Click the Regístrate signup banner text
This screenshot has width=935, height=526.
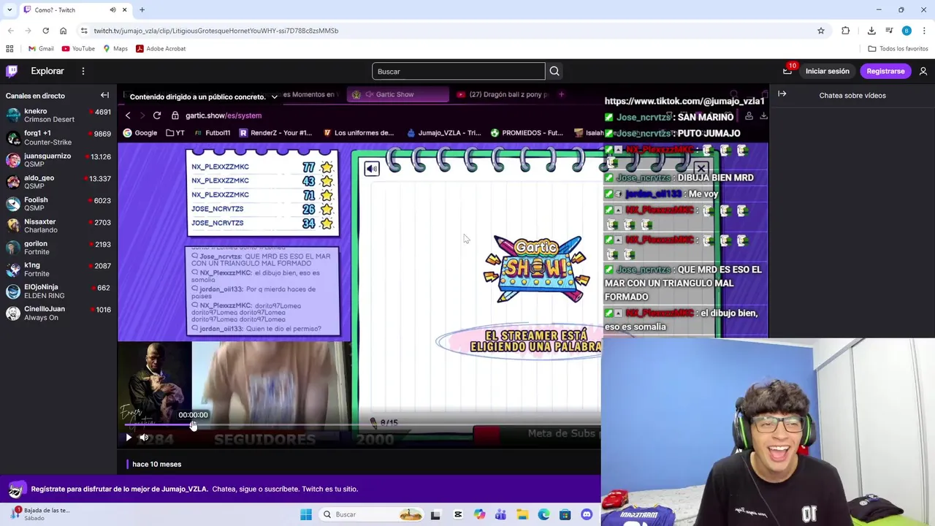click(194, 489)
